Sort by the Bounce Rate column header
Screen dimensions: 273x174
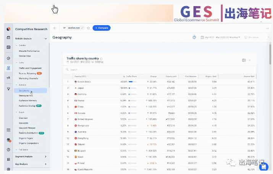(x=249, y=77)
